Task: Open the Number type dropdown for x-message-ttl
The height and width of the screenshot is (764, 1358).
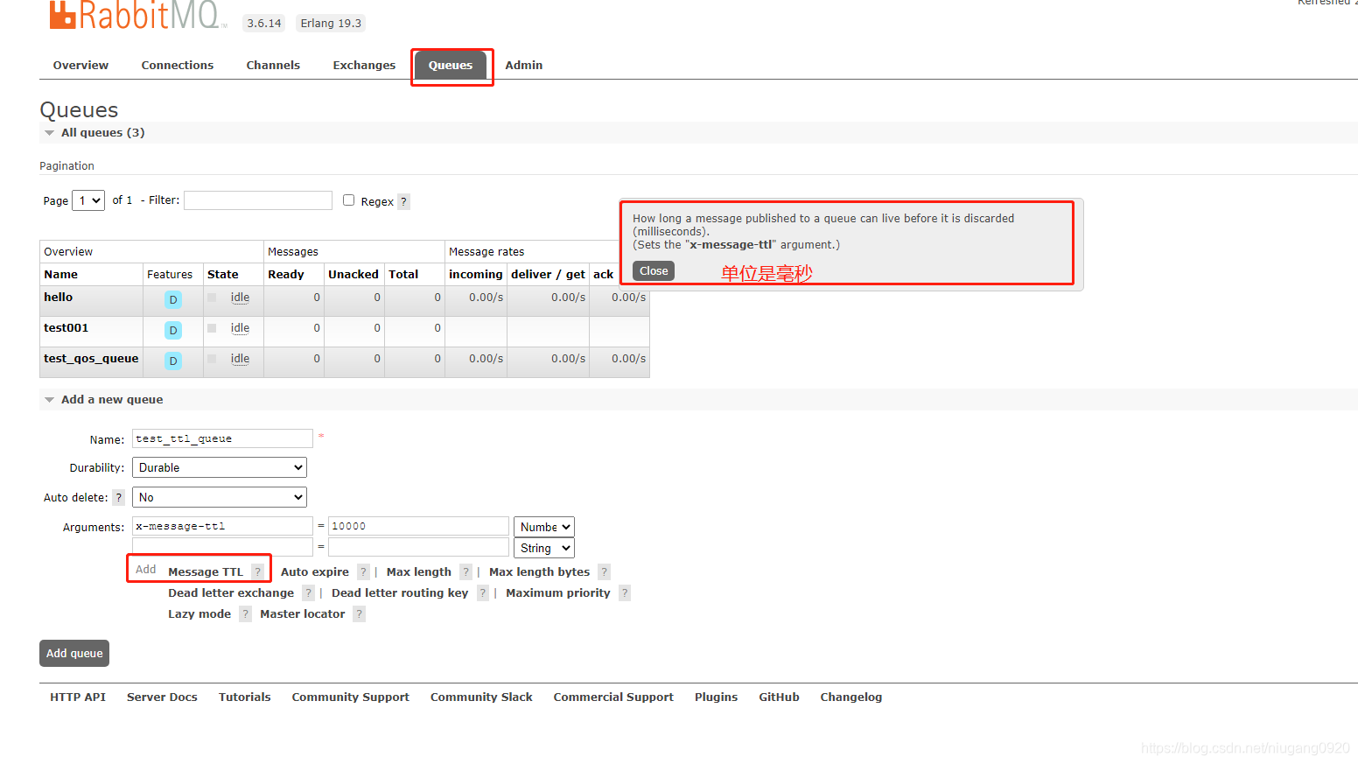Action: coord(544,527)
